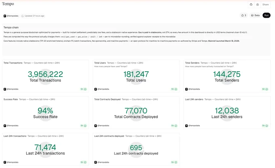Screen dimensions: 275x168
Task: Click the 94% counter value
Action: pyautogui.click(x=45, y=111)
